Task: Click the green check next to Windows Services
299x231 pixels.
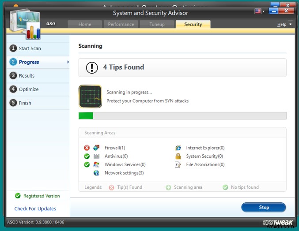Action: click(87, 164)
